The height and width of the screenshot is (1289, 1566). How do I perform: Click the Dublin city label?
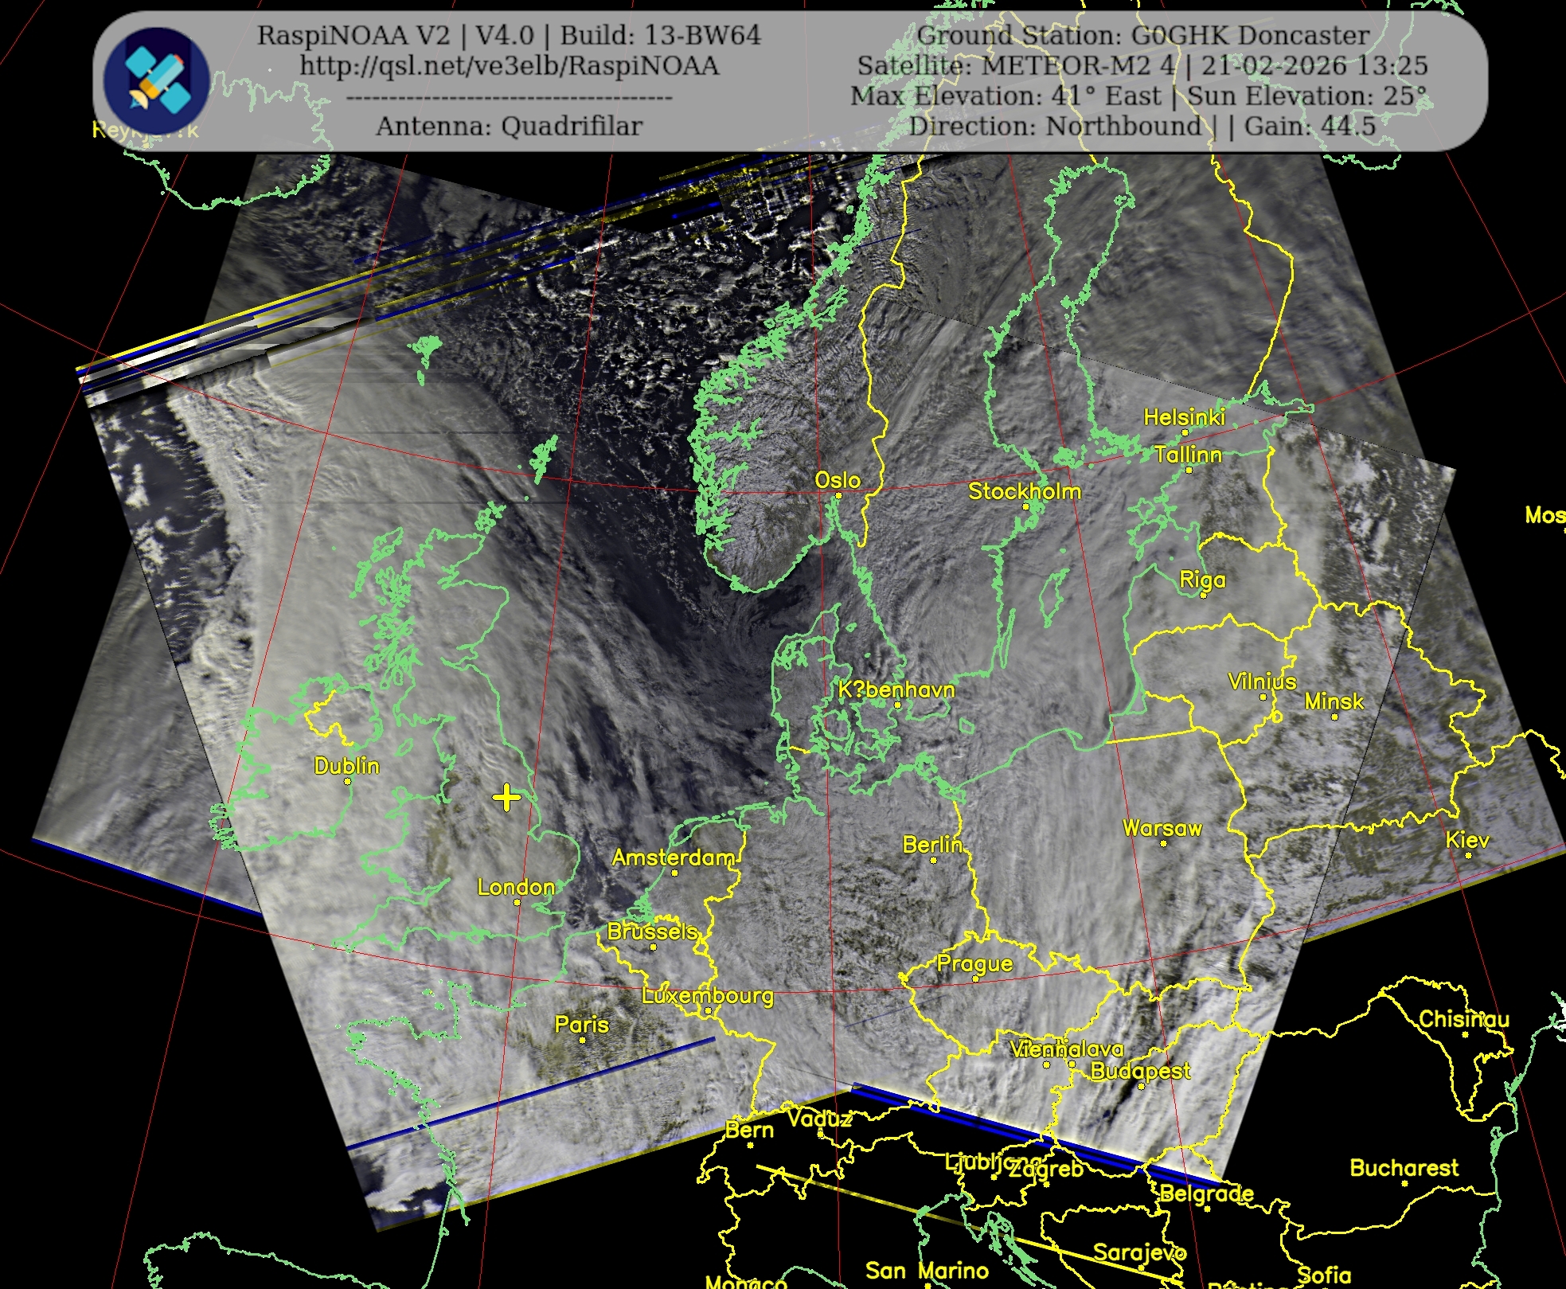click(346, 766)
